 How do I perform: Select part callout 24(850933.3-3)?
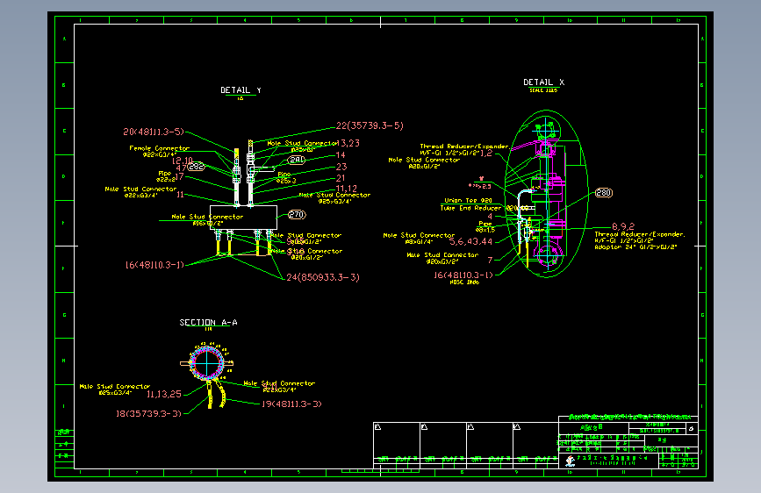[x=323, y=277]
